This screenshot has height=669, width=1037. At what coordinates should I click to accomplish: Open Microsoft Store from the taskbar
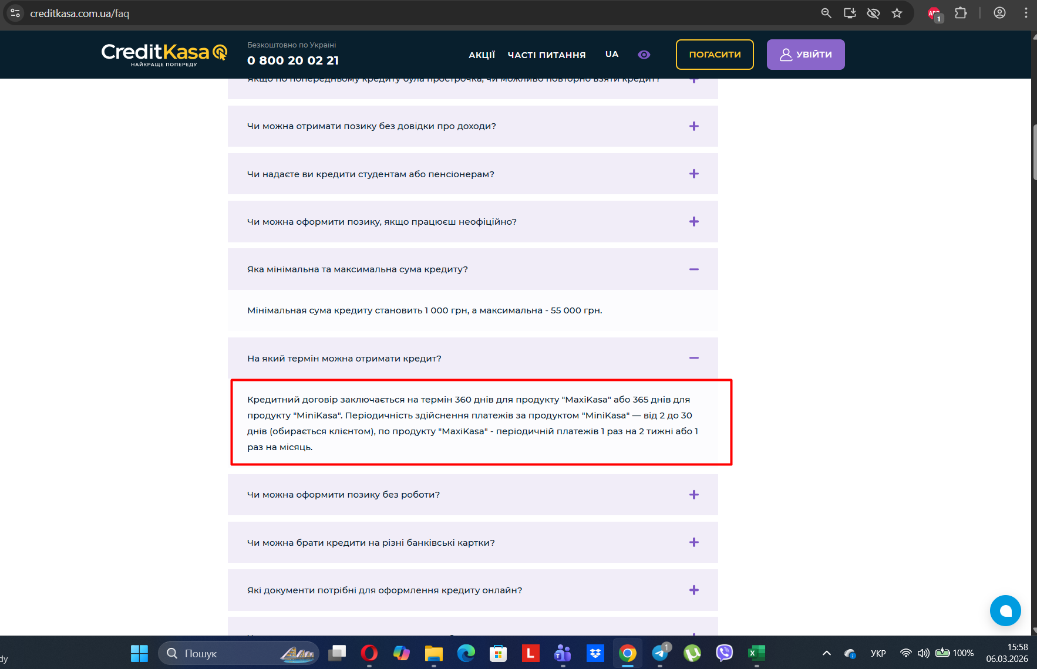(x=499, y=653)
